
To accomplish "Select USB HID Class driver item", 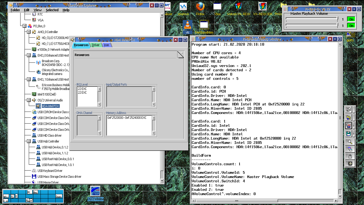I will [47, 135].
